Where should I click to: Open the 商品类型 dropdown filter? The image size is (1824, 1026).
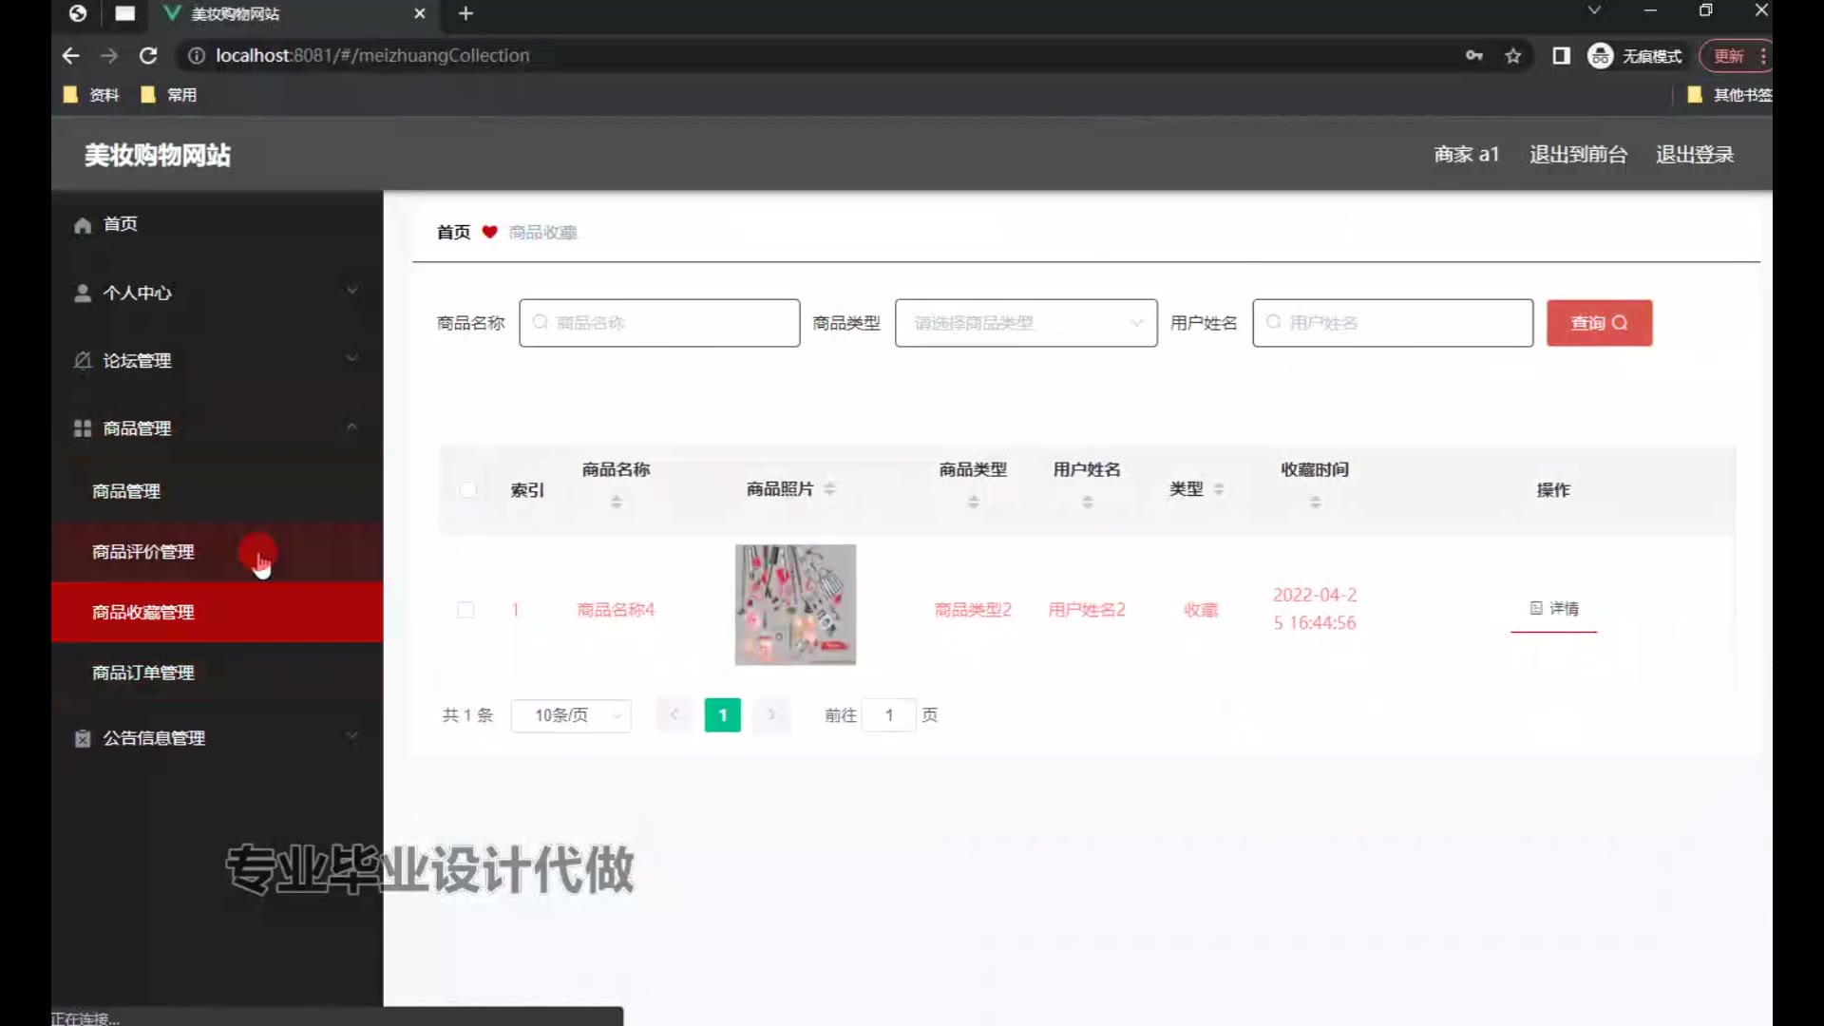(x=1025, y=323)
